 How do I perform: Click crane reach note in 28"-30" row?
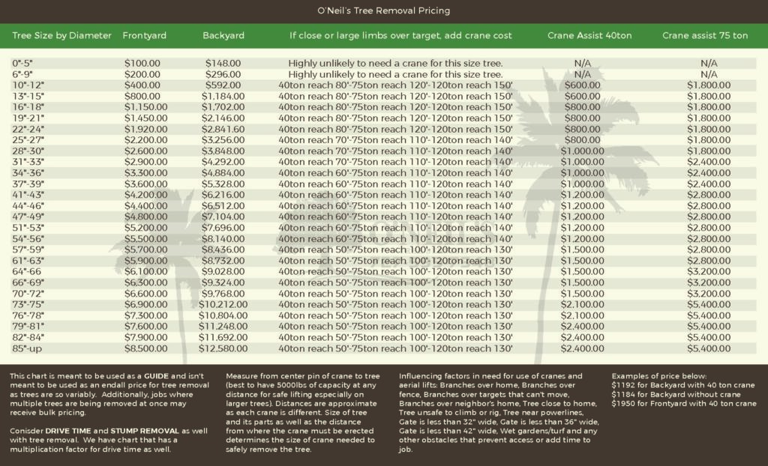[395, 151]
